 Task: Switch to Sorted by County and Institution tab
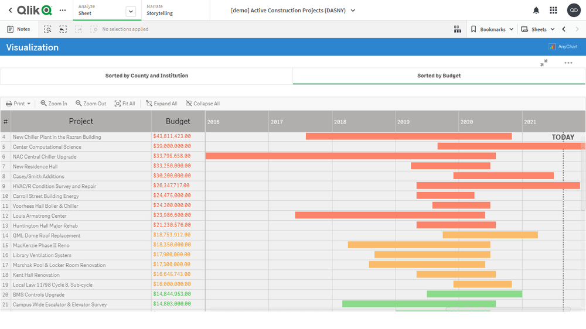click(146, 76)
